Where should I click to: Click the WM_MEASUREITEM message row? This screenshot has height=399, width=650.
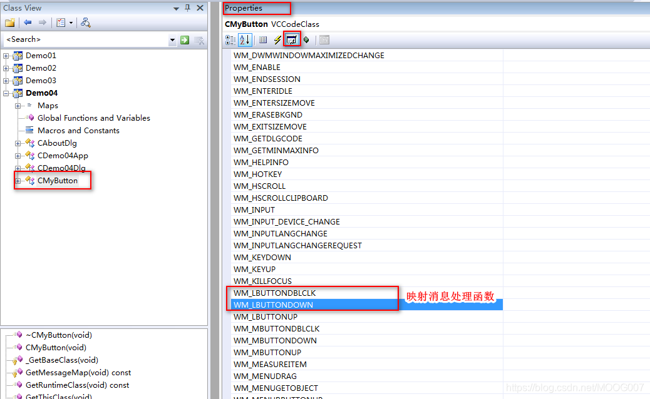(367, 365)
